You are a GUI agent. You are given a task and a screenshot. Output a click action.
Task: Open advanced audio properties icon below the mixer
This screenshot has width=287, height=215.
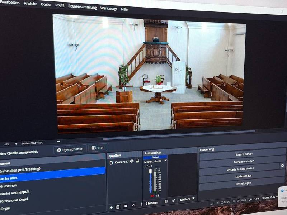pos(166,201)
